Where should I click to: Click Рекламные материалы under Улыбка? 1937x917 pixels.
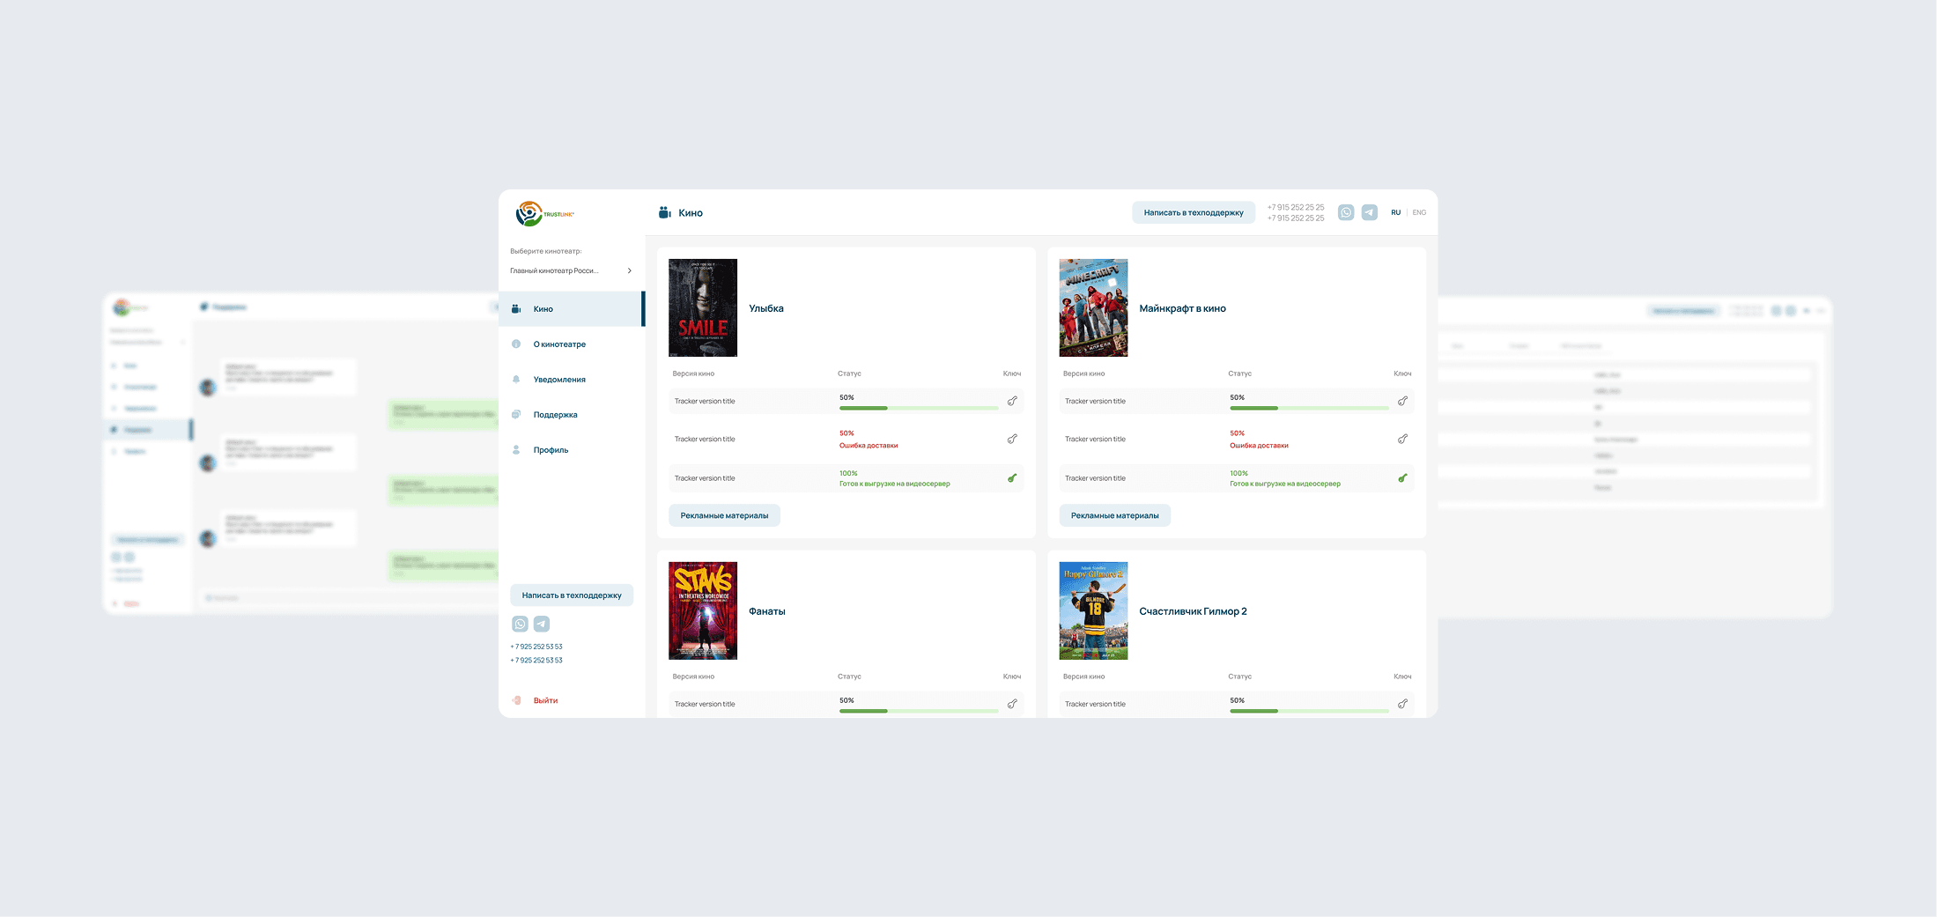[724, 515]
